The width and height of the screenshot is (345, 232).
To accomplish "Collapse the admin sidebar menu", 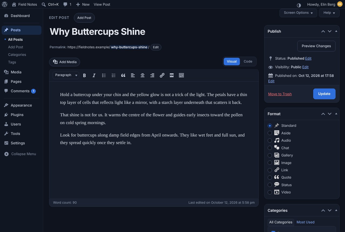I will pos(22,154).
